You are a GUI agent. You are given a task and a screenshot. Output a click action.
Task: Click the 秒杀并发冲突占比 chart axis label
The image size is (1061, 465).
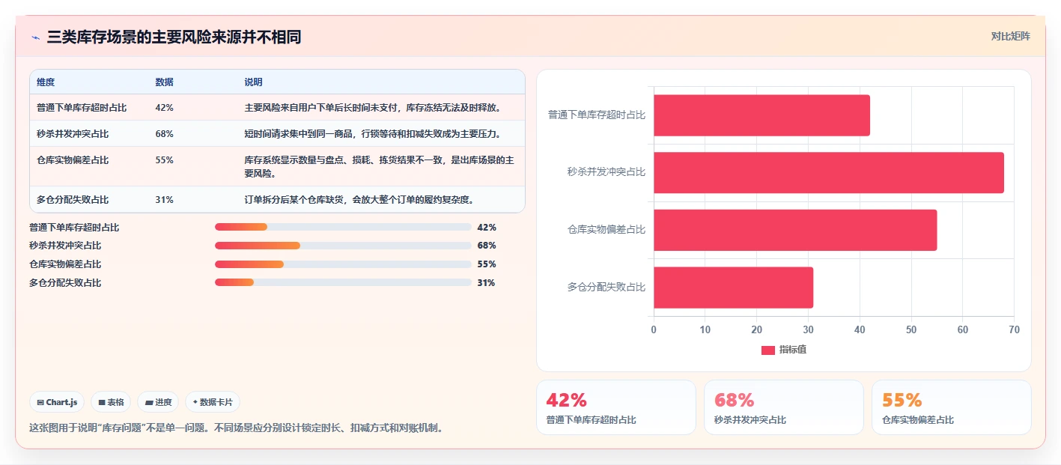tap(606, 172)
